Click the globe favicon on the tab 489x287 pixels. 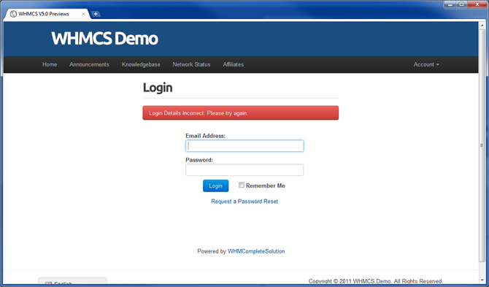tap(13, 14)
